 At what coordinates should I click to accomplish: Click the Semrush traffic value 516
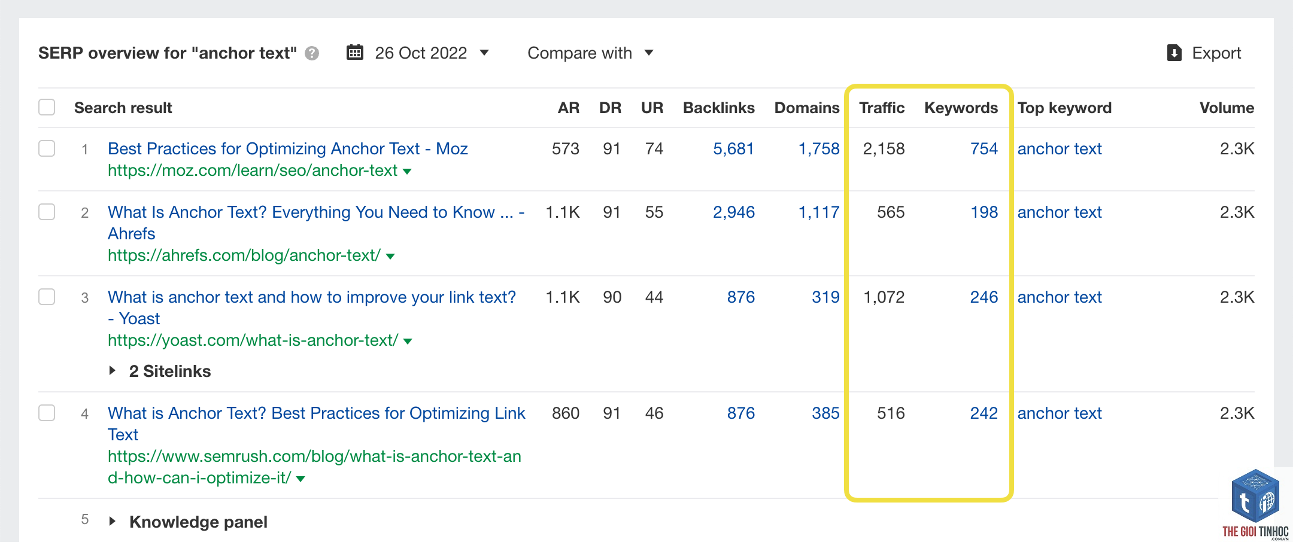891,413
